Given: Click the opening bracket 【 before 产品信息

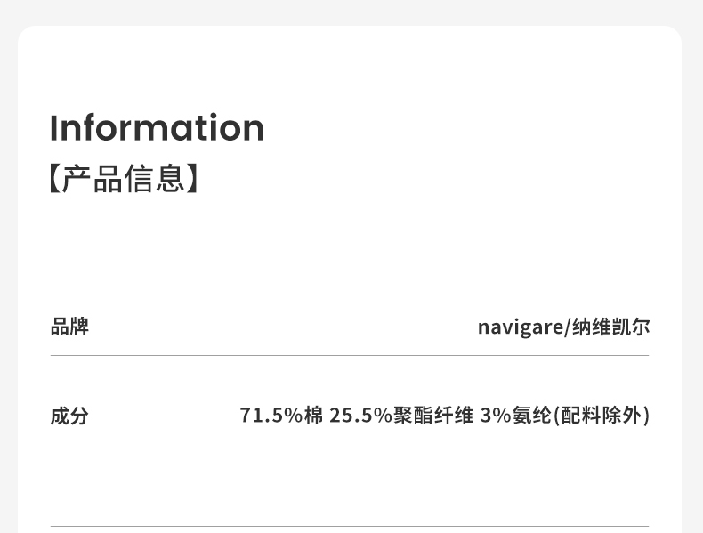Looking at the screenshot, I should (x=54, y=179).
